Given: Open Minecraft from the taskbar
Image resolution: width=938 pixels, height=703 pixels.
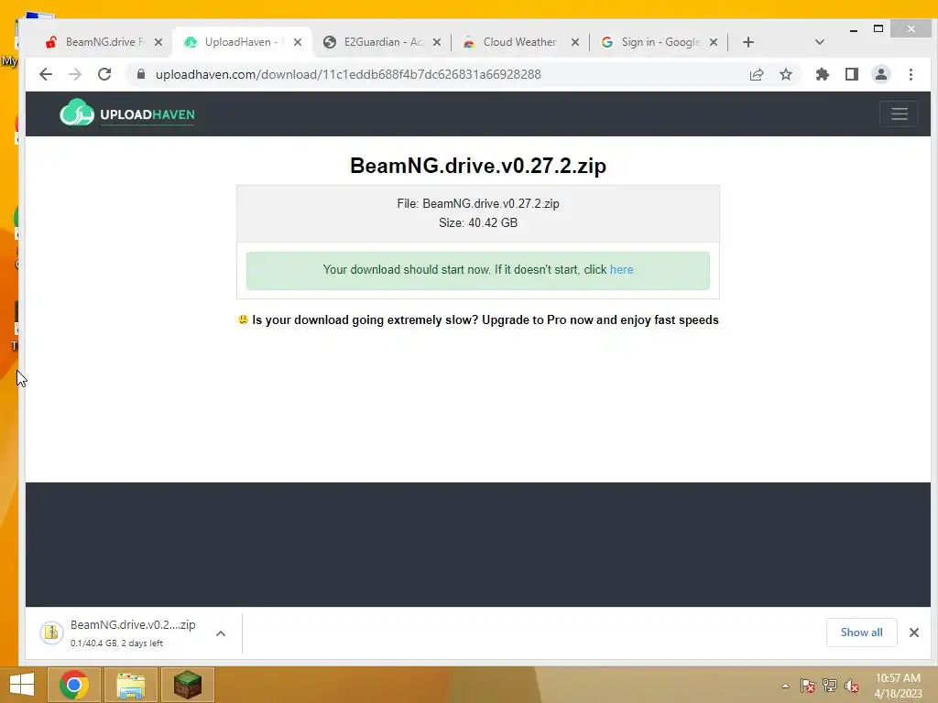Looking at the screenshot, I should (x=187, y=685).
